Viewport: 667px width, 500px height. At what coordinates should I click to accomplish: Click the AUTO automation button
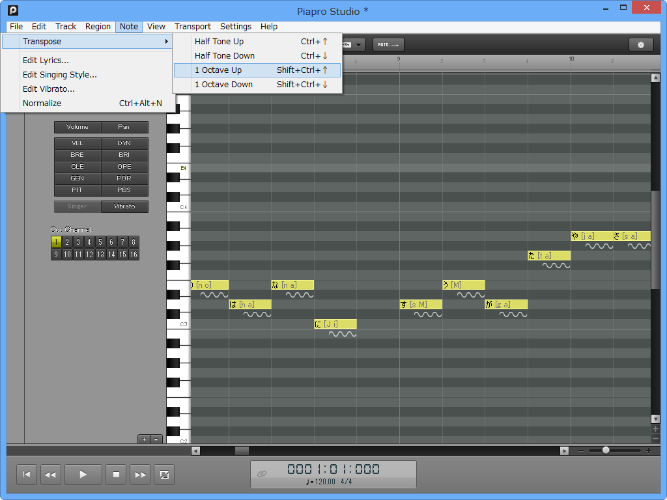click(388, 45)
